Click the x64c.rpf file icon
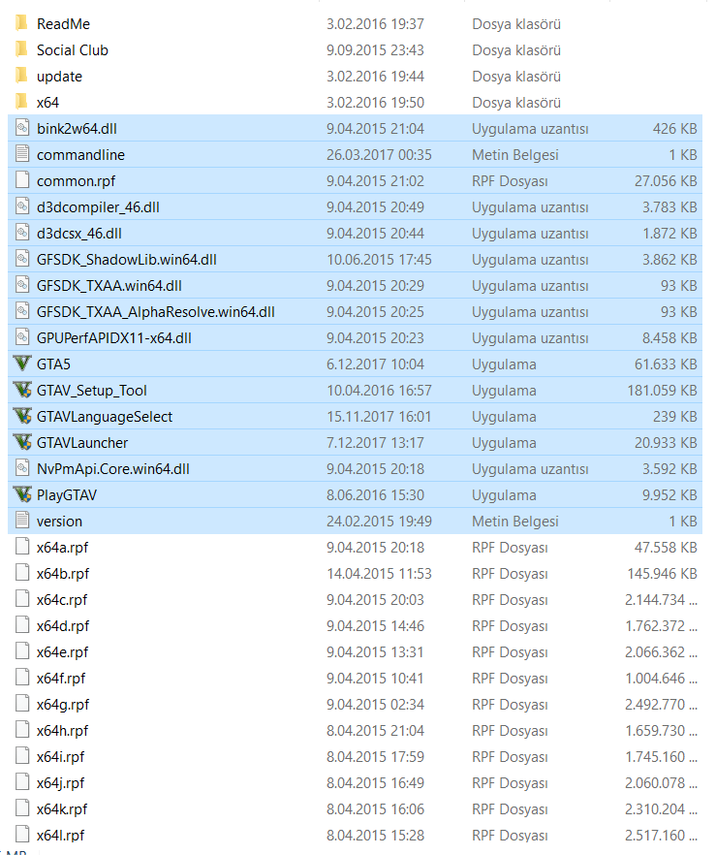716x855 pixels. (21, 599)
